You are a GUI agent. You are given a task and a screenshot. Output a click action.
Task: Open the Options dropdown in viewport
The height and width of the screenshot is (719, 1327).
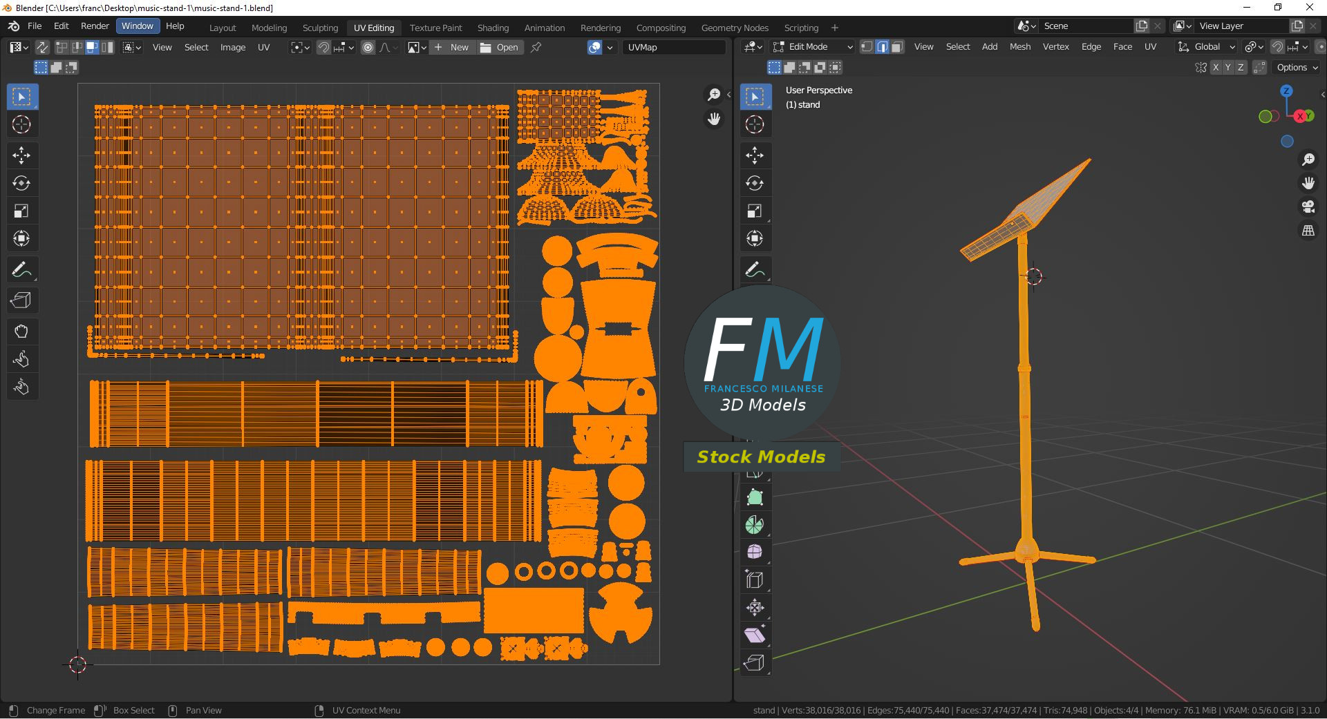1297,67
